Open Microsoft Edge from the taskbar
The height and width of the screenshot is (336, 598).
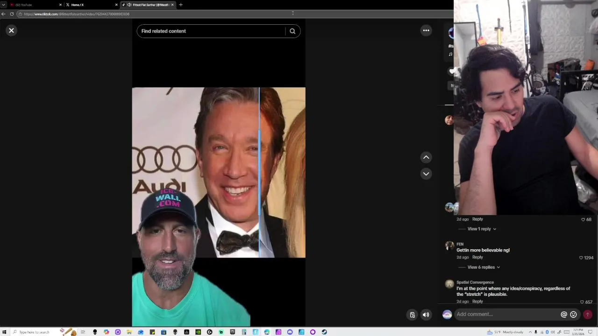click(267, 332)
